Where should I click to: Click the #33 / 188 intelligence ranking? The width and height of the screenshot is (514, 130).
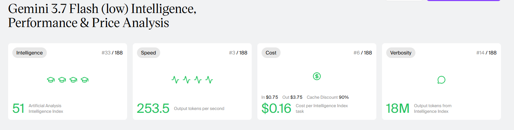112,53
